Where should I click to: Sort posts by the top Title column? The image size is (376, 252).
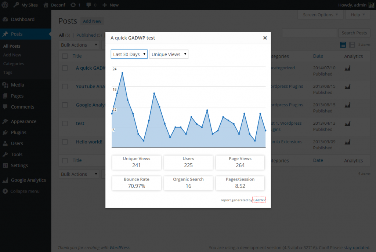pyautogui.click(x=77, y=56)
